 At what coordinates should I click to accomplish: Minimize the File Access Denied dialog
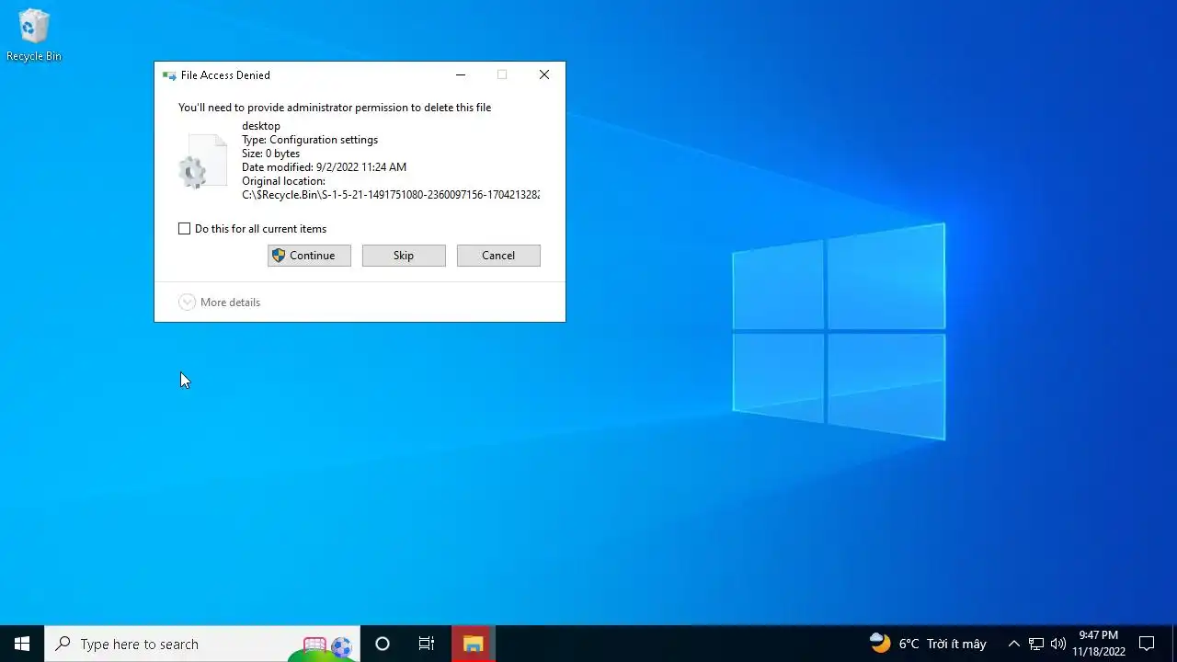click(461, 75)
